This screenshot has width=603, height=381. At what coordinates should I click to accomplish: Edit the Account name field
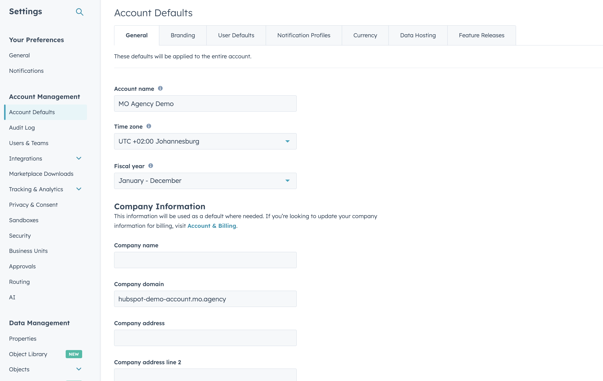click(205, 103)
